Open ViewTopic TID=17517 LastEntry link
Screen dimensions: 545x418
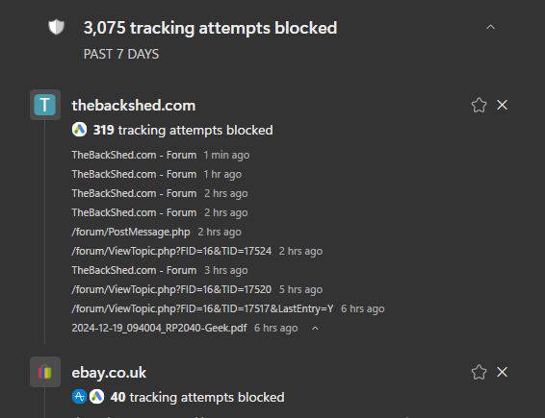202,308
